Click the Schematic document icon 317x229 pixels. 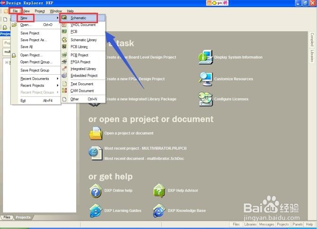64,18
